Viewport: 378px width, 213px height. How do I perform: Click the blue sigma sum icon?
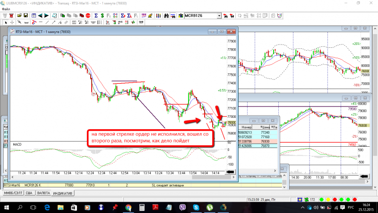(96, 16)
